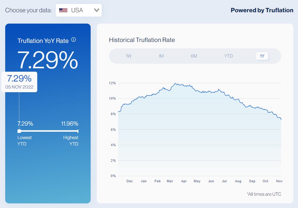Click the Historical Truflation Rate heading
298x208 pixels.
click(x=142, y=40)
